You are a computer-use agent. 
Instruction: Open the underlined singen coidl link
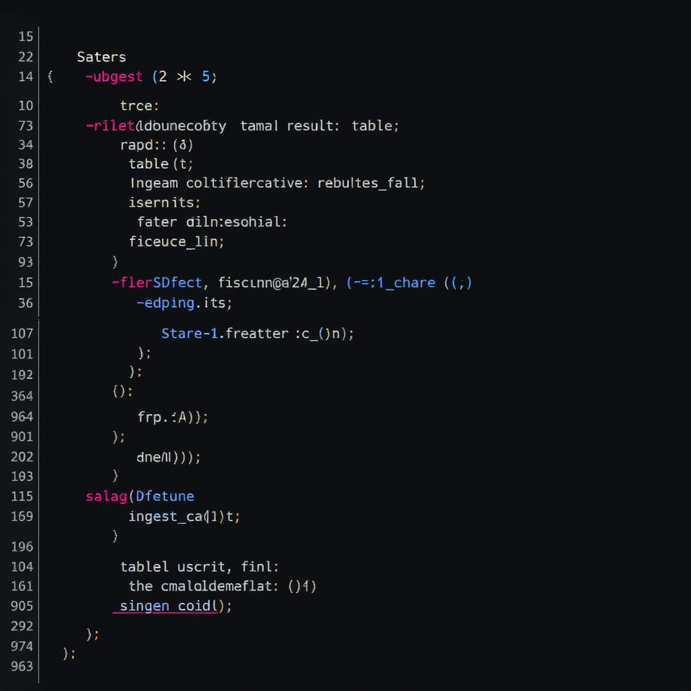(164, 606)
